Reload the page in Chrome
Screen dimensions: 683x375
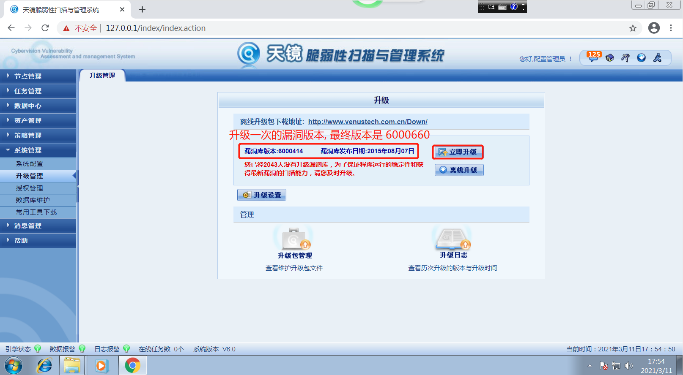point(45,28)
